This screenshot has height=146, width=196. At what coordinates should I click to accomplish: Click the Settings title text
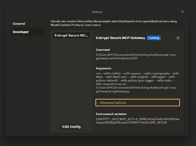coord(97,12)
